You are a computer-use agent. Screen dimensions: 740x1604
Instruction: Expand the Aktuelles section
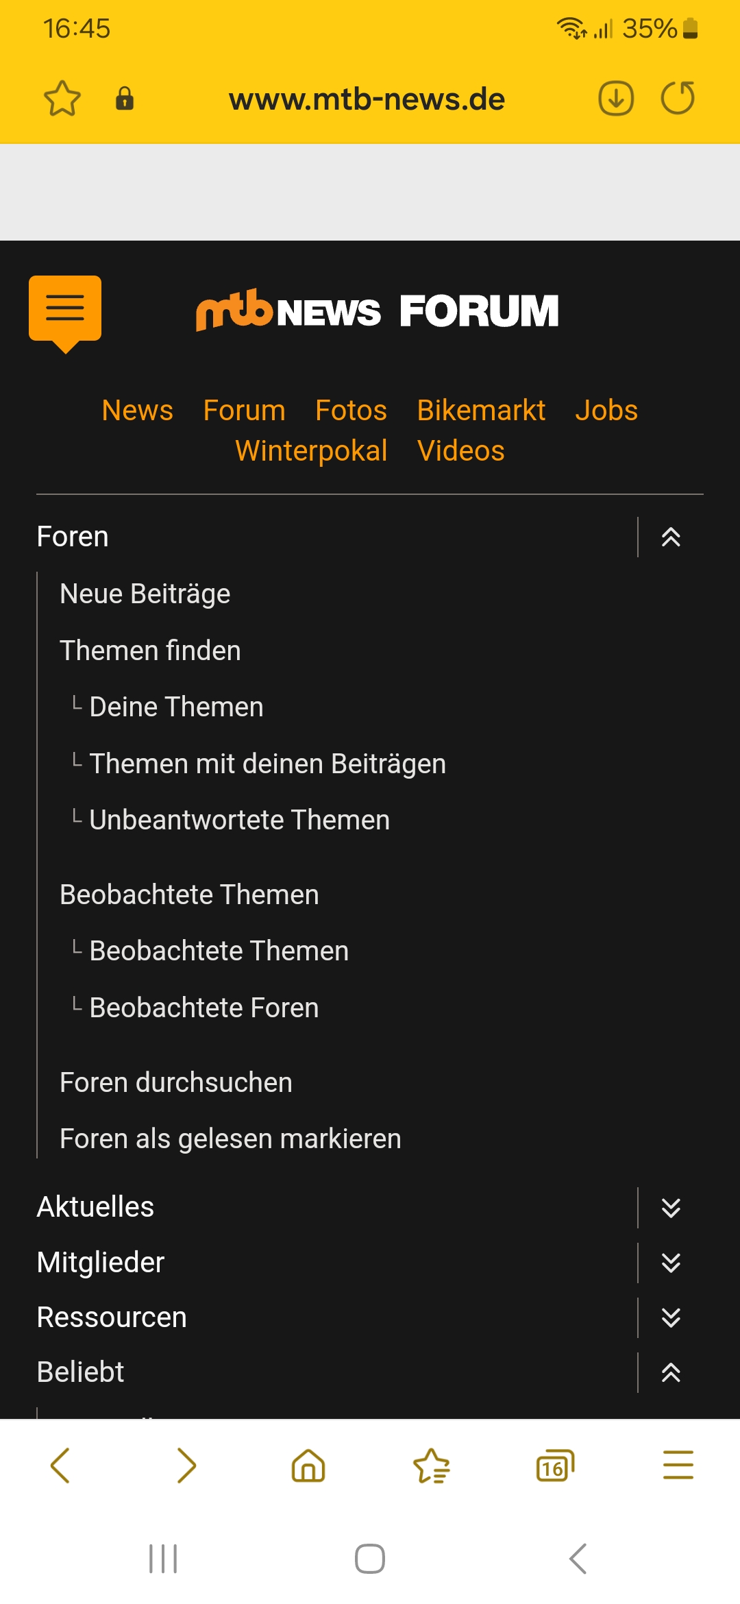point(671,1208)
